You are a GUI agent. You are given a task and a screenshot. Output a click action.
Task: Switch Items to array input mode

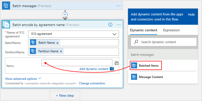(x=116, y=63)
